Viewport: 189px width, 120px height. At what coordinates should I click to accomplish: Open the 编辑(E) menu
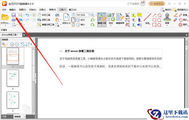pyautogui.click(x=13, y=10)
